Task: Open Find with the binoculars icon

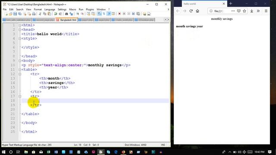Action: tap(66, 14)
